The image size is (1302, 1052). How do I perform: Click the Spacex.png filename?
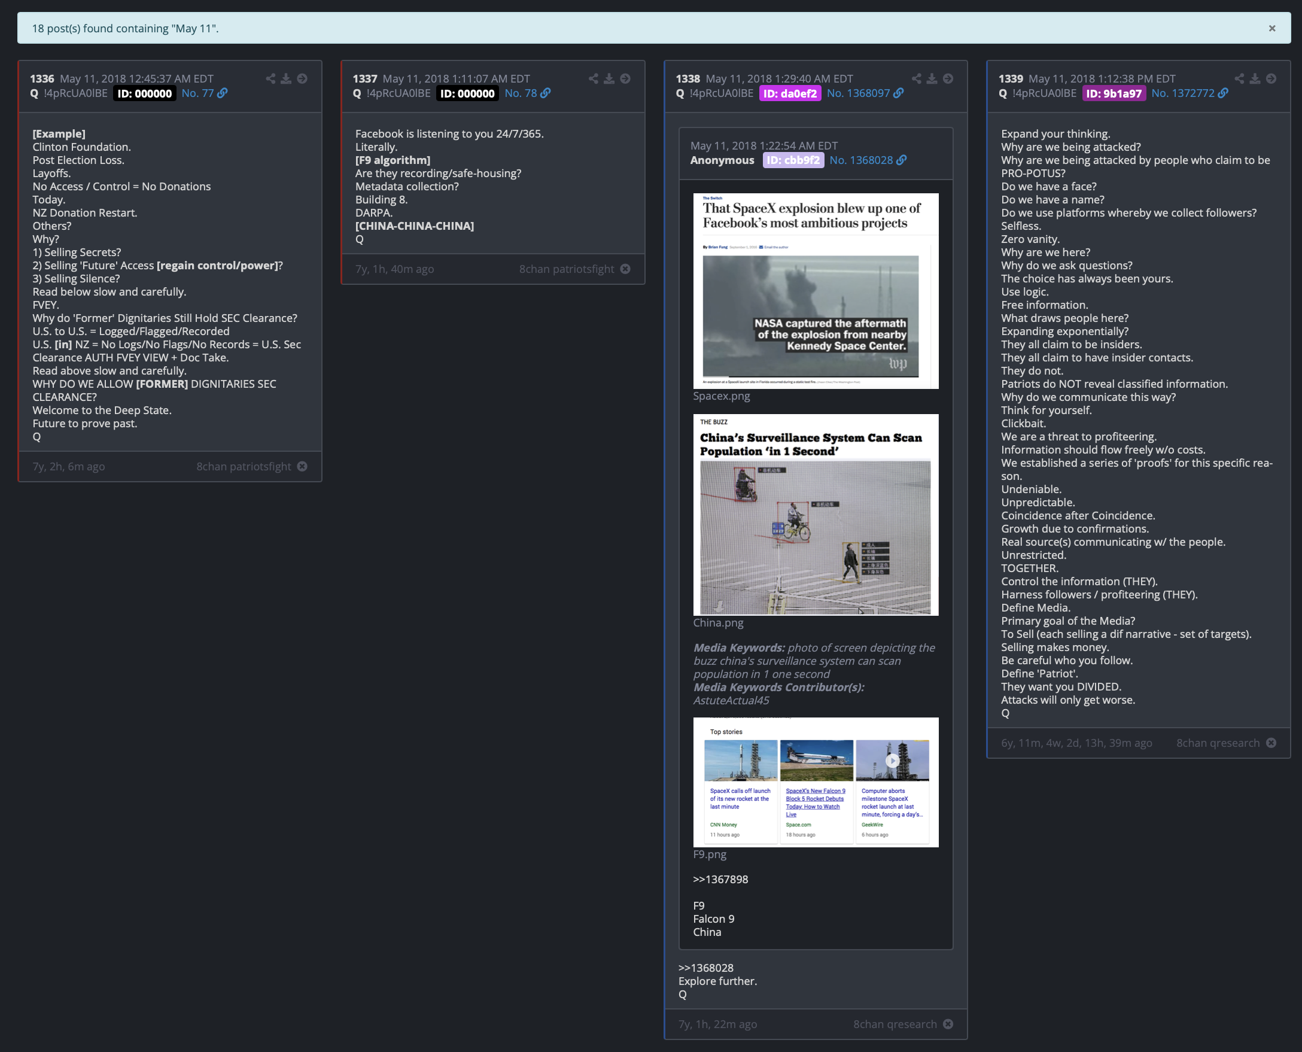pos(721,396)
